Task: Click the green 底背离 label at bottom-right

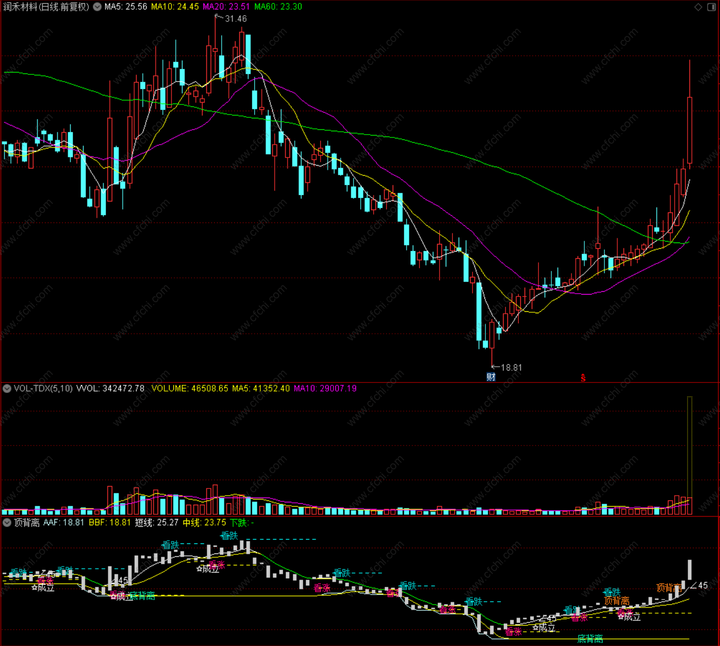Action: coord(590,639)
